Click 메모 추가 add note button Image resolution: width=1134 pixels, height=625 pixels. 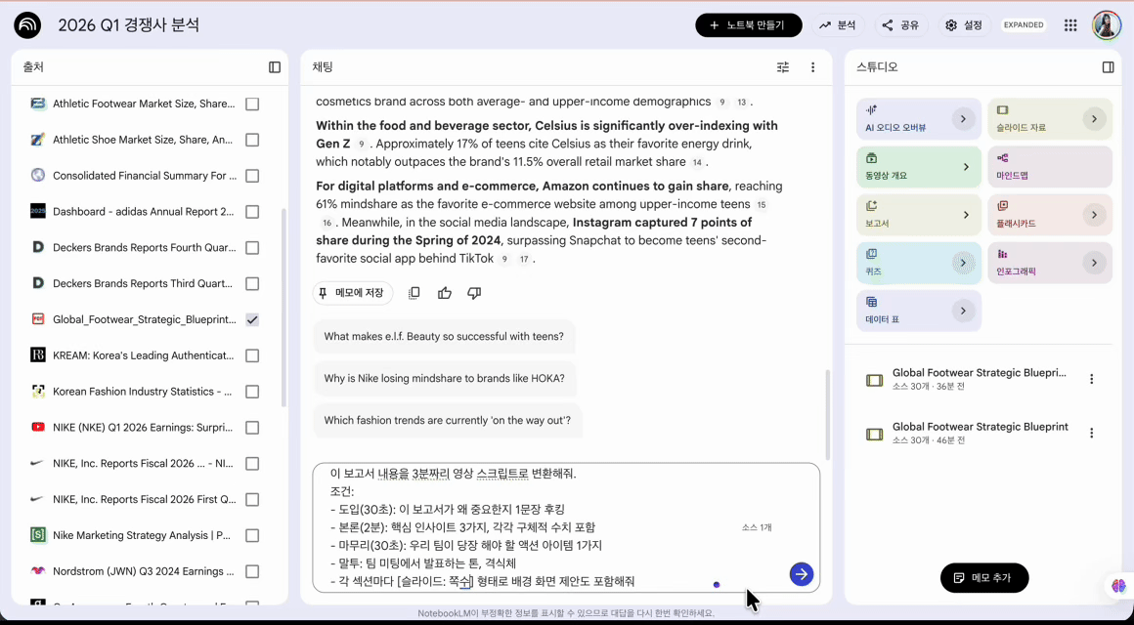[x=984, y=577]
